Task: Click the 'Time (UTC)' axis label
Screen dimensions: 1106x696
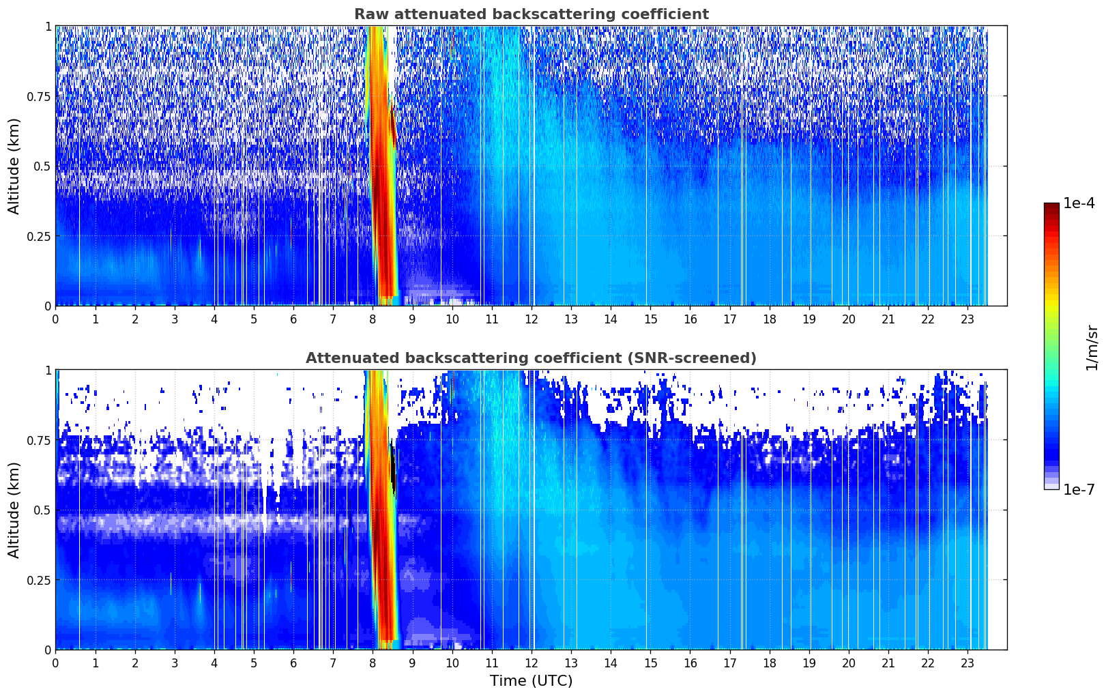Action: click(531, 681)
